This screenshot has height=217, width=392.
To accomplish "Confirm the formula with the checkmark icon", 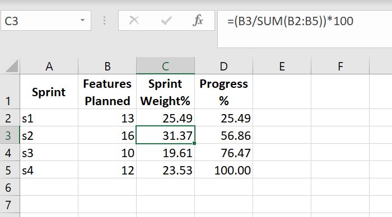I will (166, 20).
